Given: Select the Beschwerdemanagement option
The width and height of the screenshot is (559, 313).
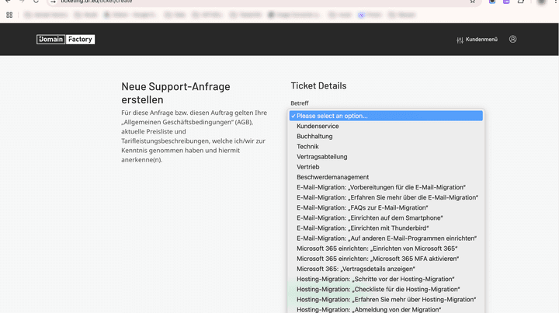Looking at the screenshot, I should (332, 177).
